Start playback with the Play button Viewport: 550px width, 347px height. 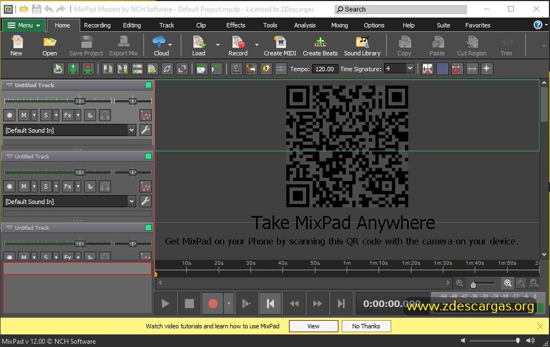coord(165,303)
